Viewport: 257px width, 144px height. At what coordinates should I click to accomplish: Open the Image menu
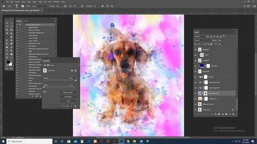pyautogui.click(x=17, y=2)
